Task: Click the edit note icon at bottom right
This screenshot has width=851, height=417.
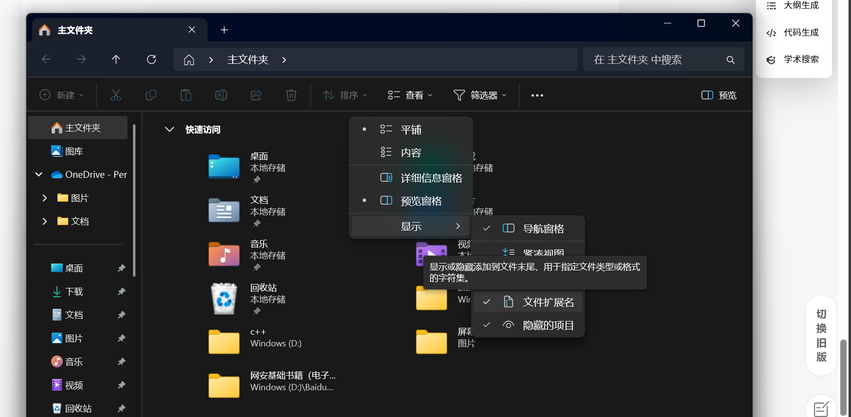Action: point(821,409)
